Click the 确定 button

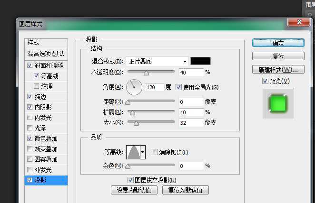pyautogui.click(x=278, y=43)
